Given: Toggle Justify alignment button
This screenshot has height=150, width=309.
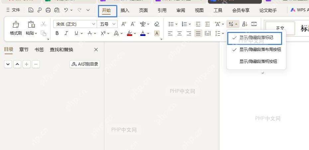Looking at the screenshot, I should (x=198, y=33).
